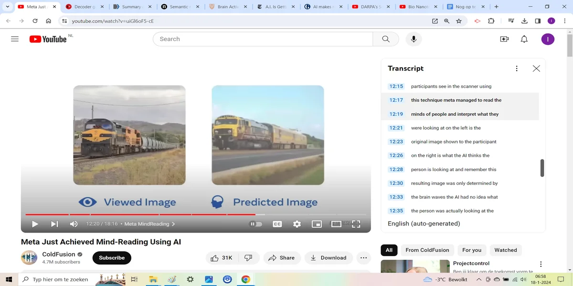Reload the page
Viewport: 573px width, 286px height.
[x=35, y=21]
